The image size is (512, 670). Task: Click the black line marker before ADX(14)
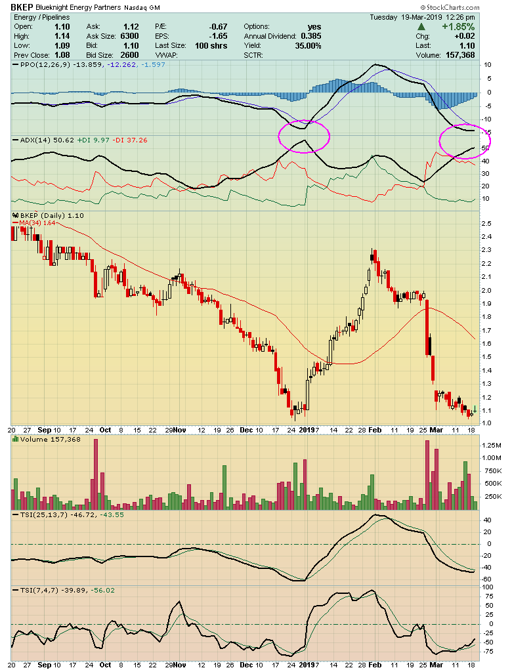click(x=15, y=140)
